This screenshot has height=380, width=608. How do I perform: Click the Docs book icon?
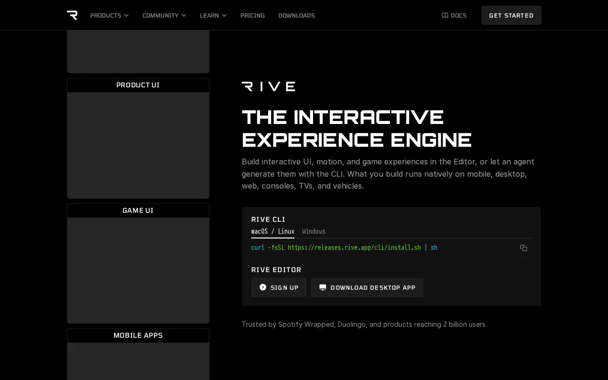point(445,15)
